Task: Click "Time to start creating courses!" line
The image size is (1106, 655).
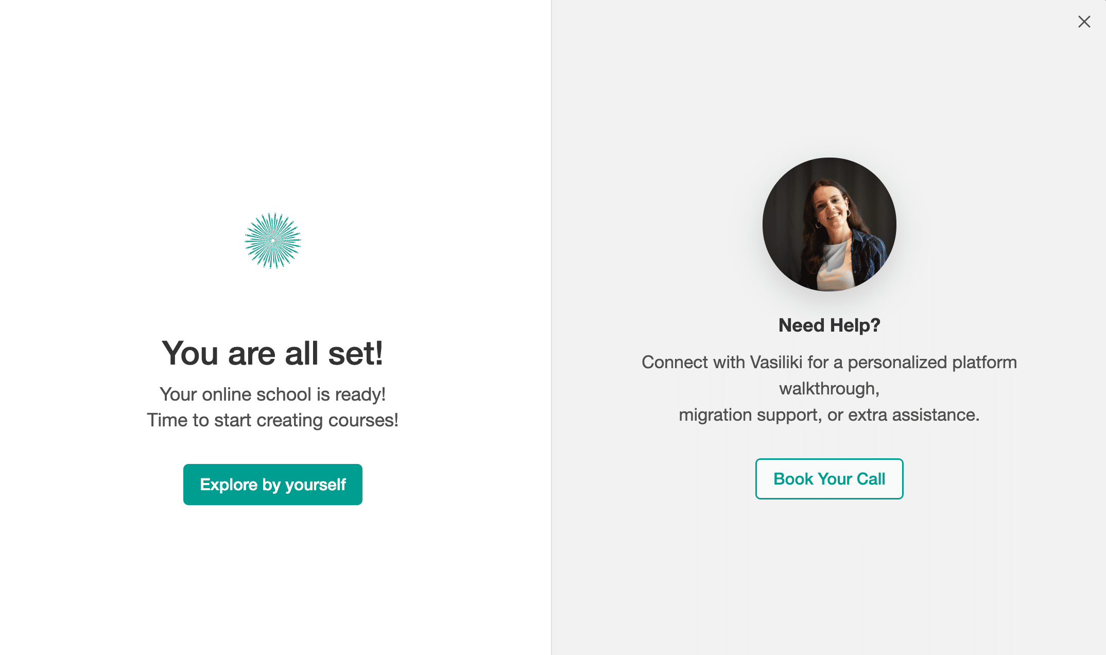Action: pos(272,420)
